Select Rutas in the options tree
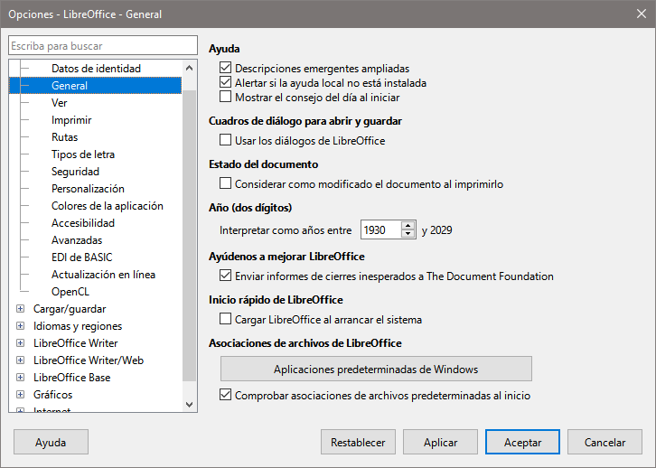This screenshot has height=468, width=656. point(64,137)
